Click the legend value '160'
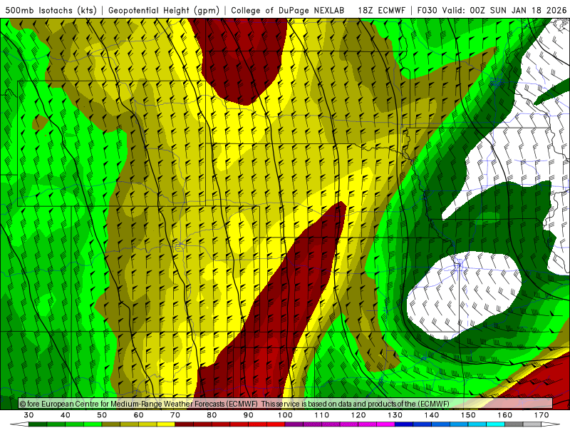The width and height of the screenshot is (570, 428). pos(505,415)
